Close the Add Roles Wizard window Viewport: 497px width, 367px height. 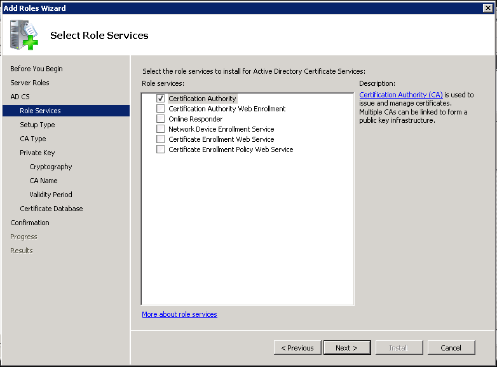[488, 8]
